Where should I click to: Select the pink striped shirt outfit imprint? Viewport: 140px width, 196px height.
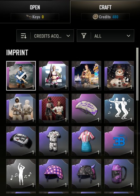(x=86, y=141)
